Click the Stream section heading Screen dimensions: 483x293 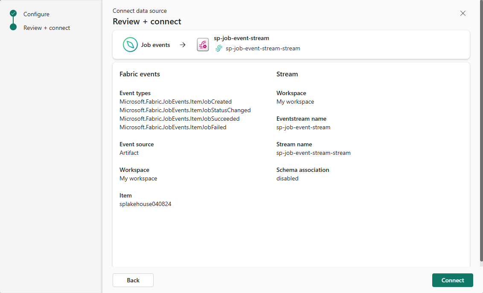tap(287, 74)
